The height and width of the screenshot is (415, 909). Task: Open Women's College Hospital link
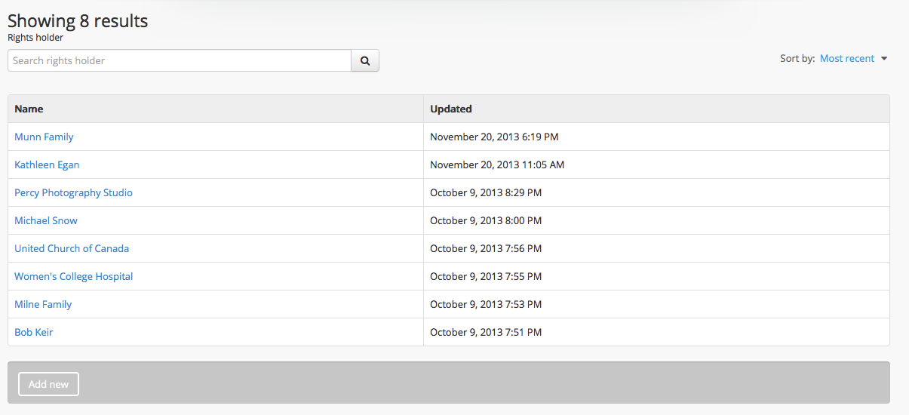[74, 277]
